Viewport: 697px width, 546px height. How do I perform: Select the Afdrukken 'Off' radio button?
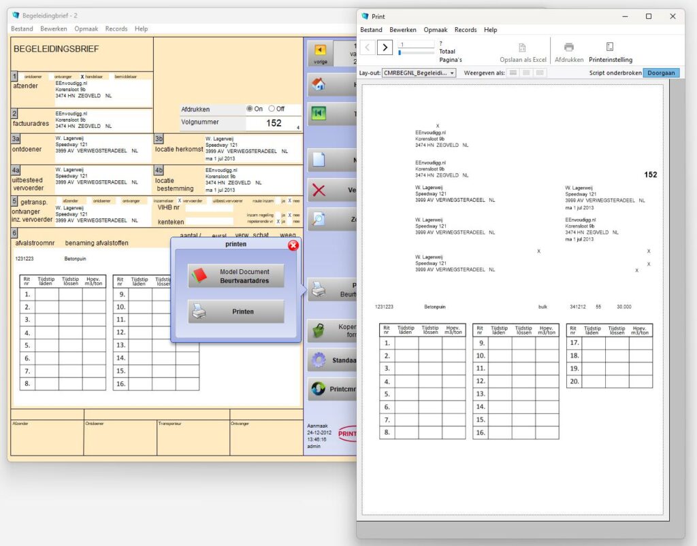pyautogui.click(x=272, y=109)
